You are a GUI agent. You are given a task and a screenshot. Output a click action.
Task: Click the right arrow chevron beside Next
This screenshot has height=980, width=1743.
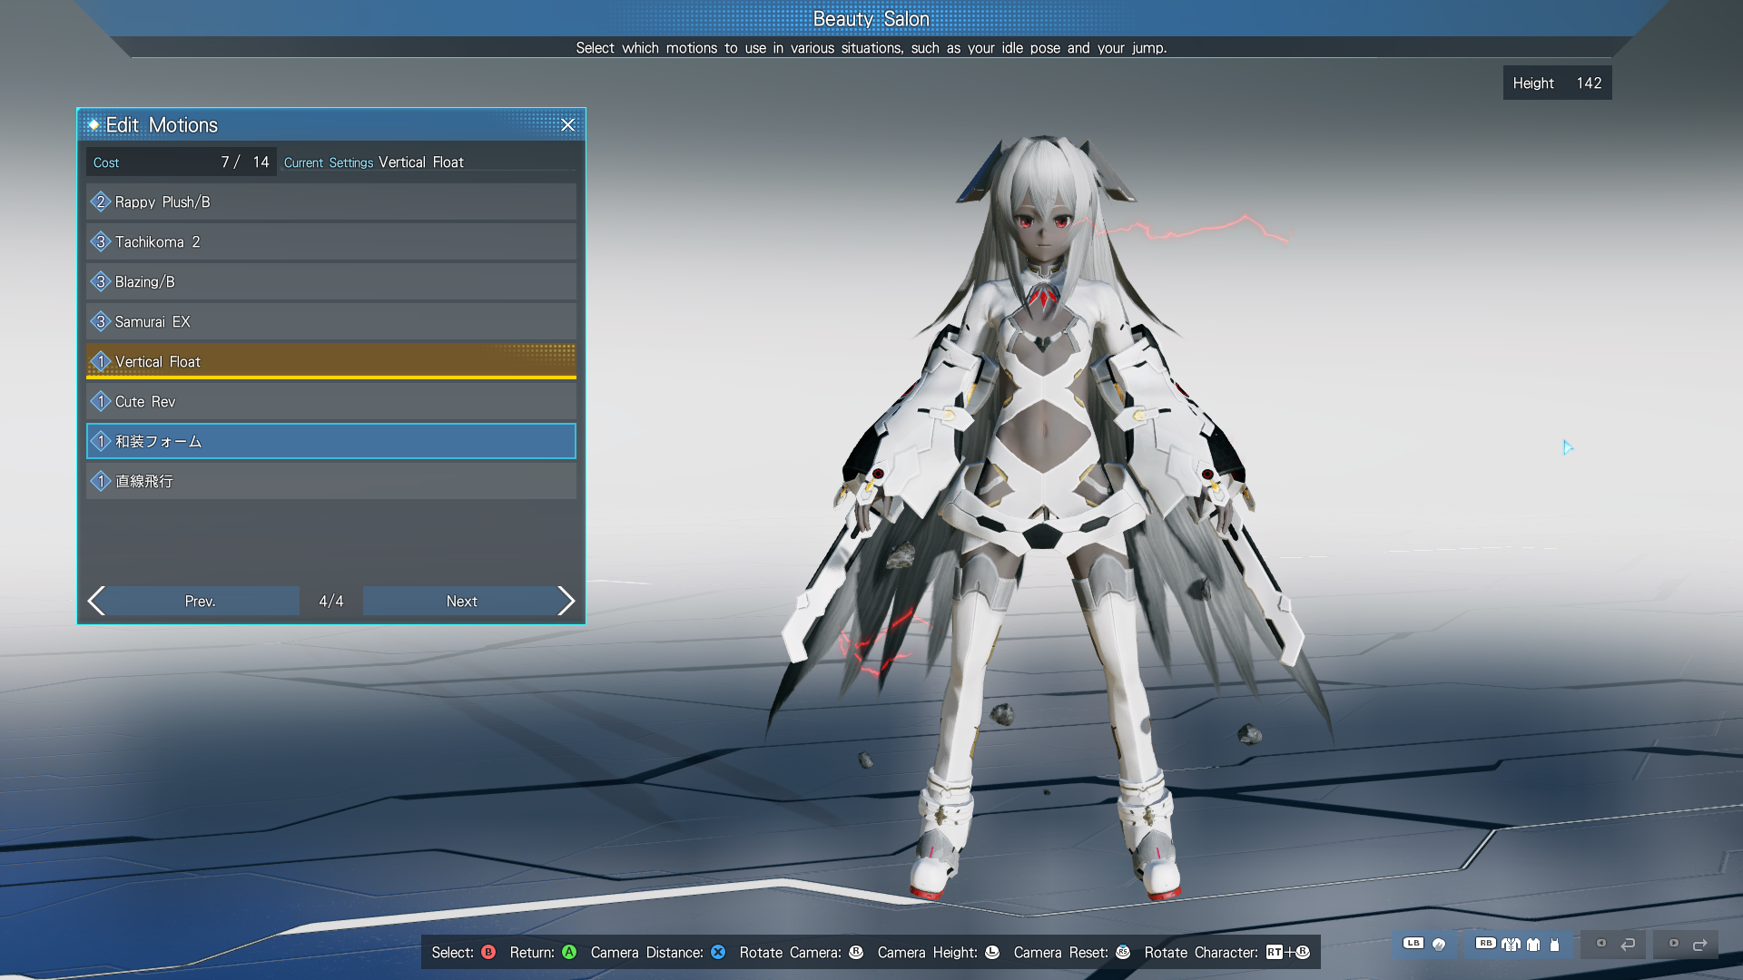click(566, 601)
